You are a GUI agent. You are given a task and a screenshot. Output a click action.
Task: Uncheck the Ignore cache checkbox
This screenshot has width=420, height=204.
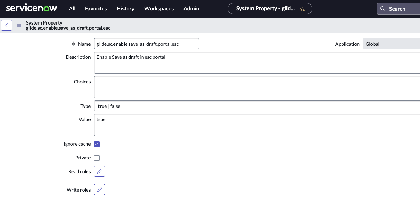coord(97,144)
